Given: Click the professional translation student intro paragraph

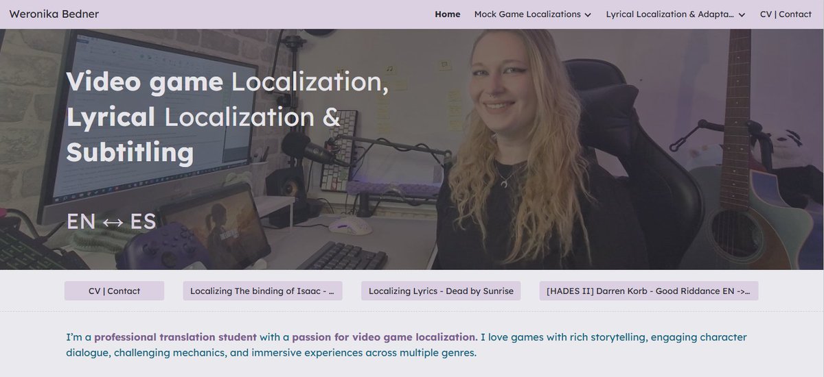Looking at the screenshot, I should 406,345.
